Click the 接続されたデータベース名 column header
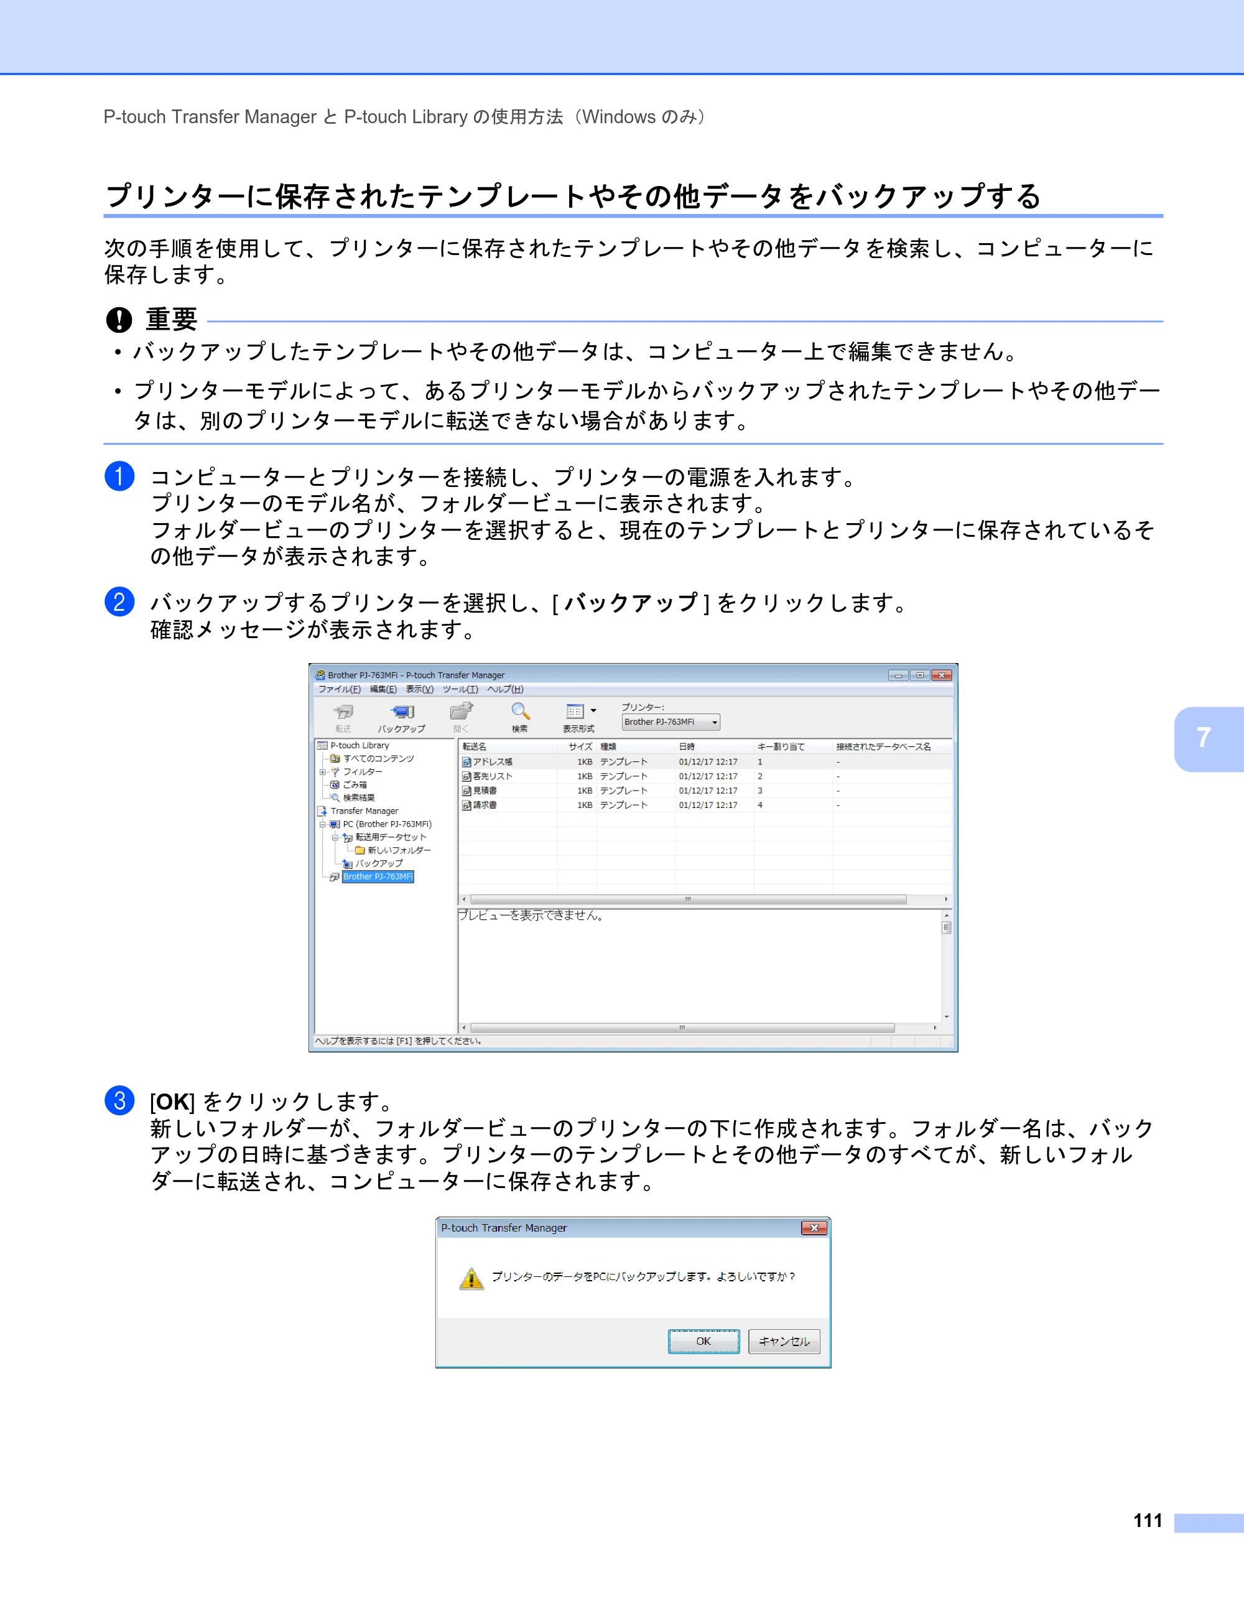This screenshot has width=1244, height=1606. click(x=893, y=746)
